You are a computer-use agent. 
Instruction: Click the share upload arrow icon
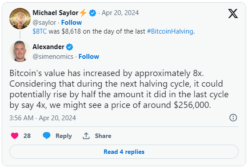click(x=86, y=136)
